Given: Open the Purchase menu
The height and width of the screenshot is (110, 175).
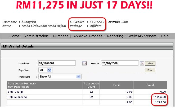Looking at the screenshot, I should click(x=61, y=36).
